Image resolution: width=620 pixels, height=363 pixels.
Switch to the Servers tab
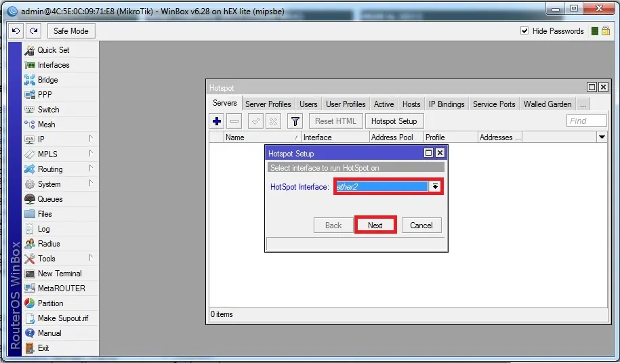[224, 103]
